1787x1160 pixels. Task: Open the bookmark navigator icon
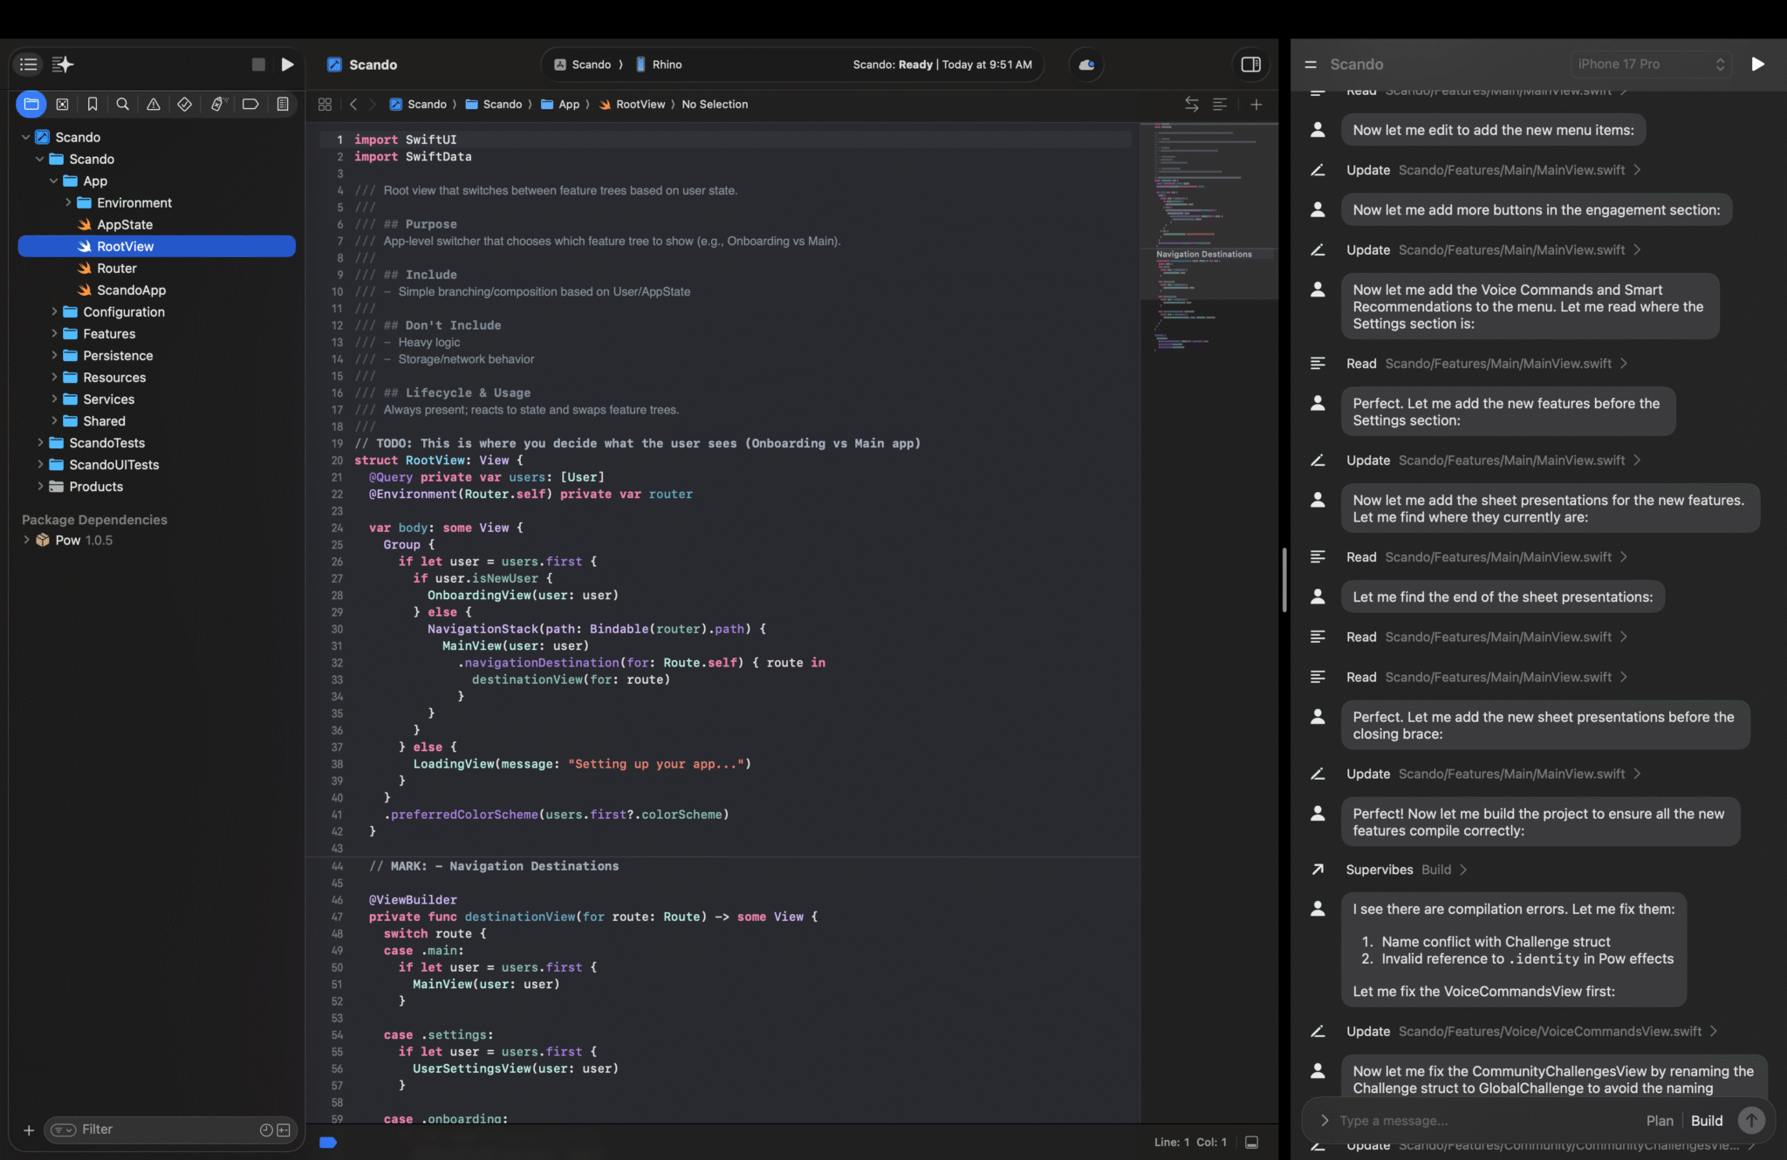point(92,105)
